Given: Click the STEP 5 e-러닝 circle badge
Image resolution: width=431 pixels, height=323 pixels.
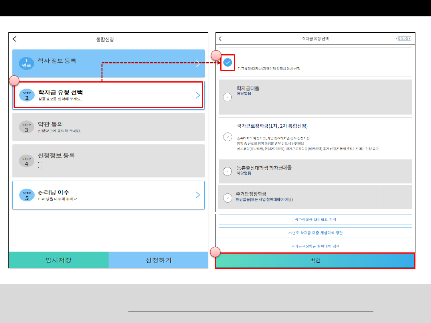Looking at the screenshot, I should pyautogui.click(x=26, y=195).
